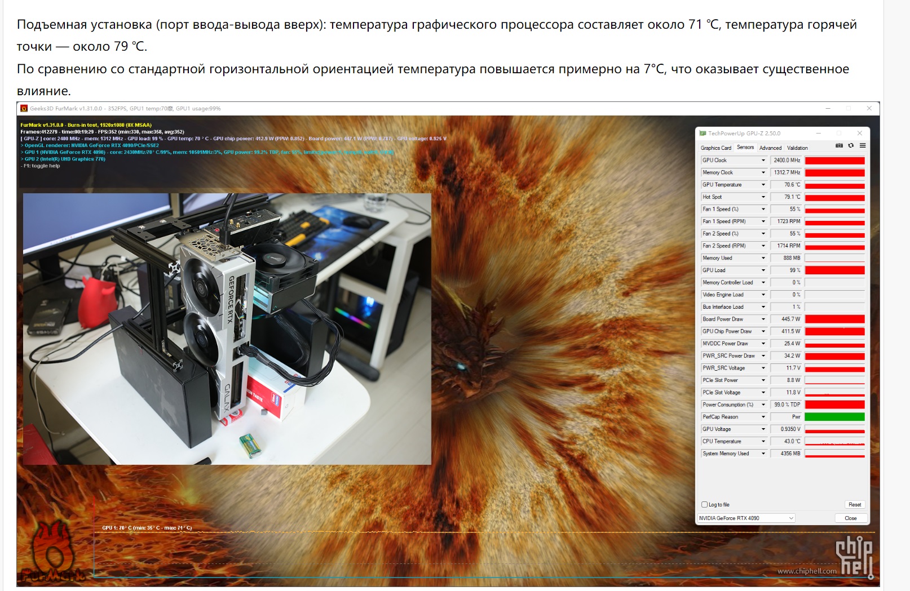Expand the Memory Controller Load dropdown arrow
Viewport: 910px width, 591px height.
click(x=763, y=282)
